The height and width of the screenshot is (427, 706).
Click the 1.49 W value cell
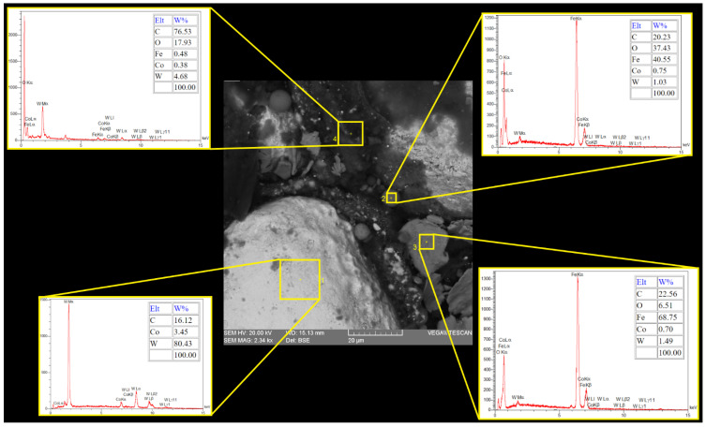[670, 341]
